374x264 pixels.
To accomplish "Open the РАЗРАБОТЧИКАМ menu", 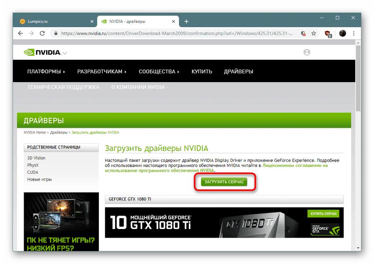I will (102, 72).
